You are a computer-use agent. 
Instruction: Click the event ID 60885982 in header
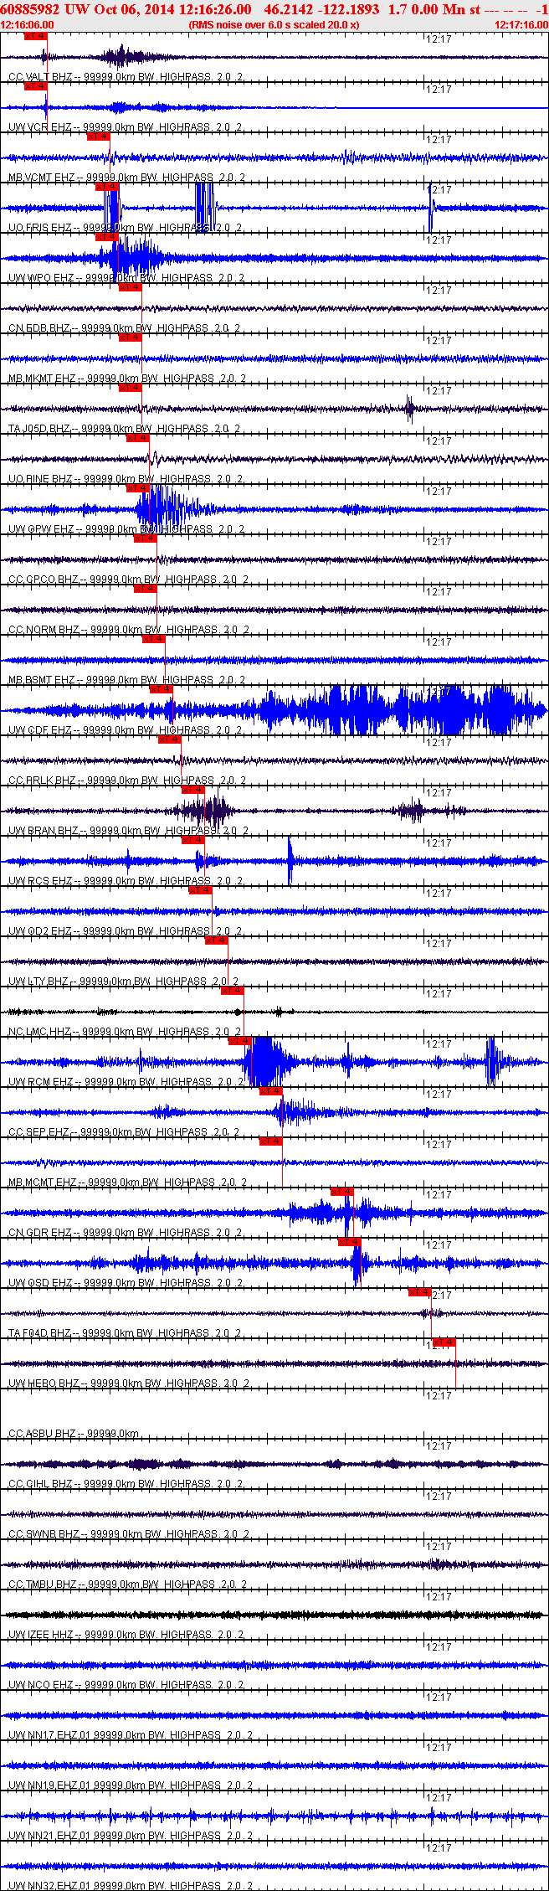click(x=29, y=9)
